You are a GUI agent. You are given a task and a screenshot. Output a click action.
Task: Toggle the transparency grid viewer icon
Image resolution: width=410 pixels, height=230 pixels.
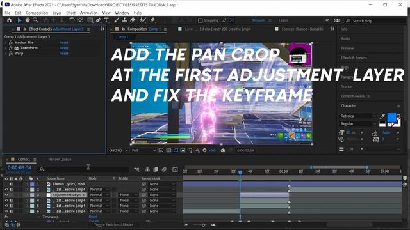click(x=168, y=150)
